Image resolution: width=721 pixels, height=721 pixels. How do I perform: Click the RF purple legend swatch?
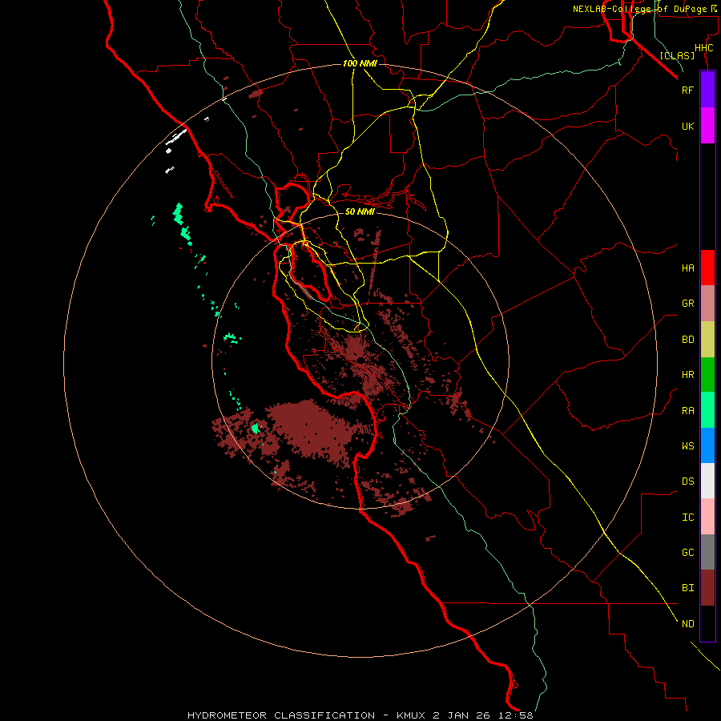(x=707, y=90)
